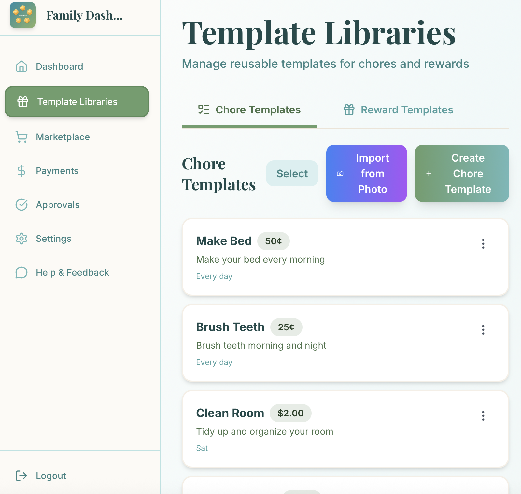Open the three-dot menu for Brush Teeth

483,330
